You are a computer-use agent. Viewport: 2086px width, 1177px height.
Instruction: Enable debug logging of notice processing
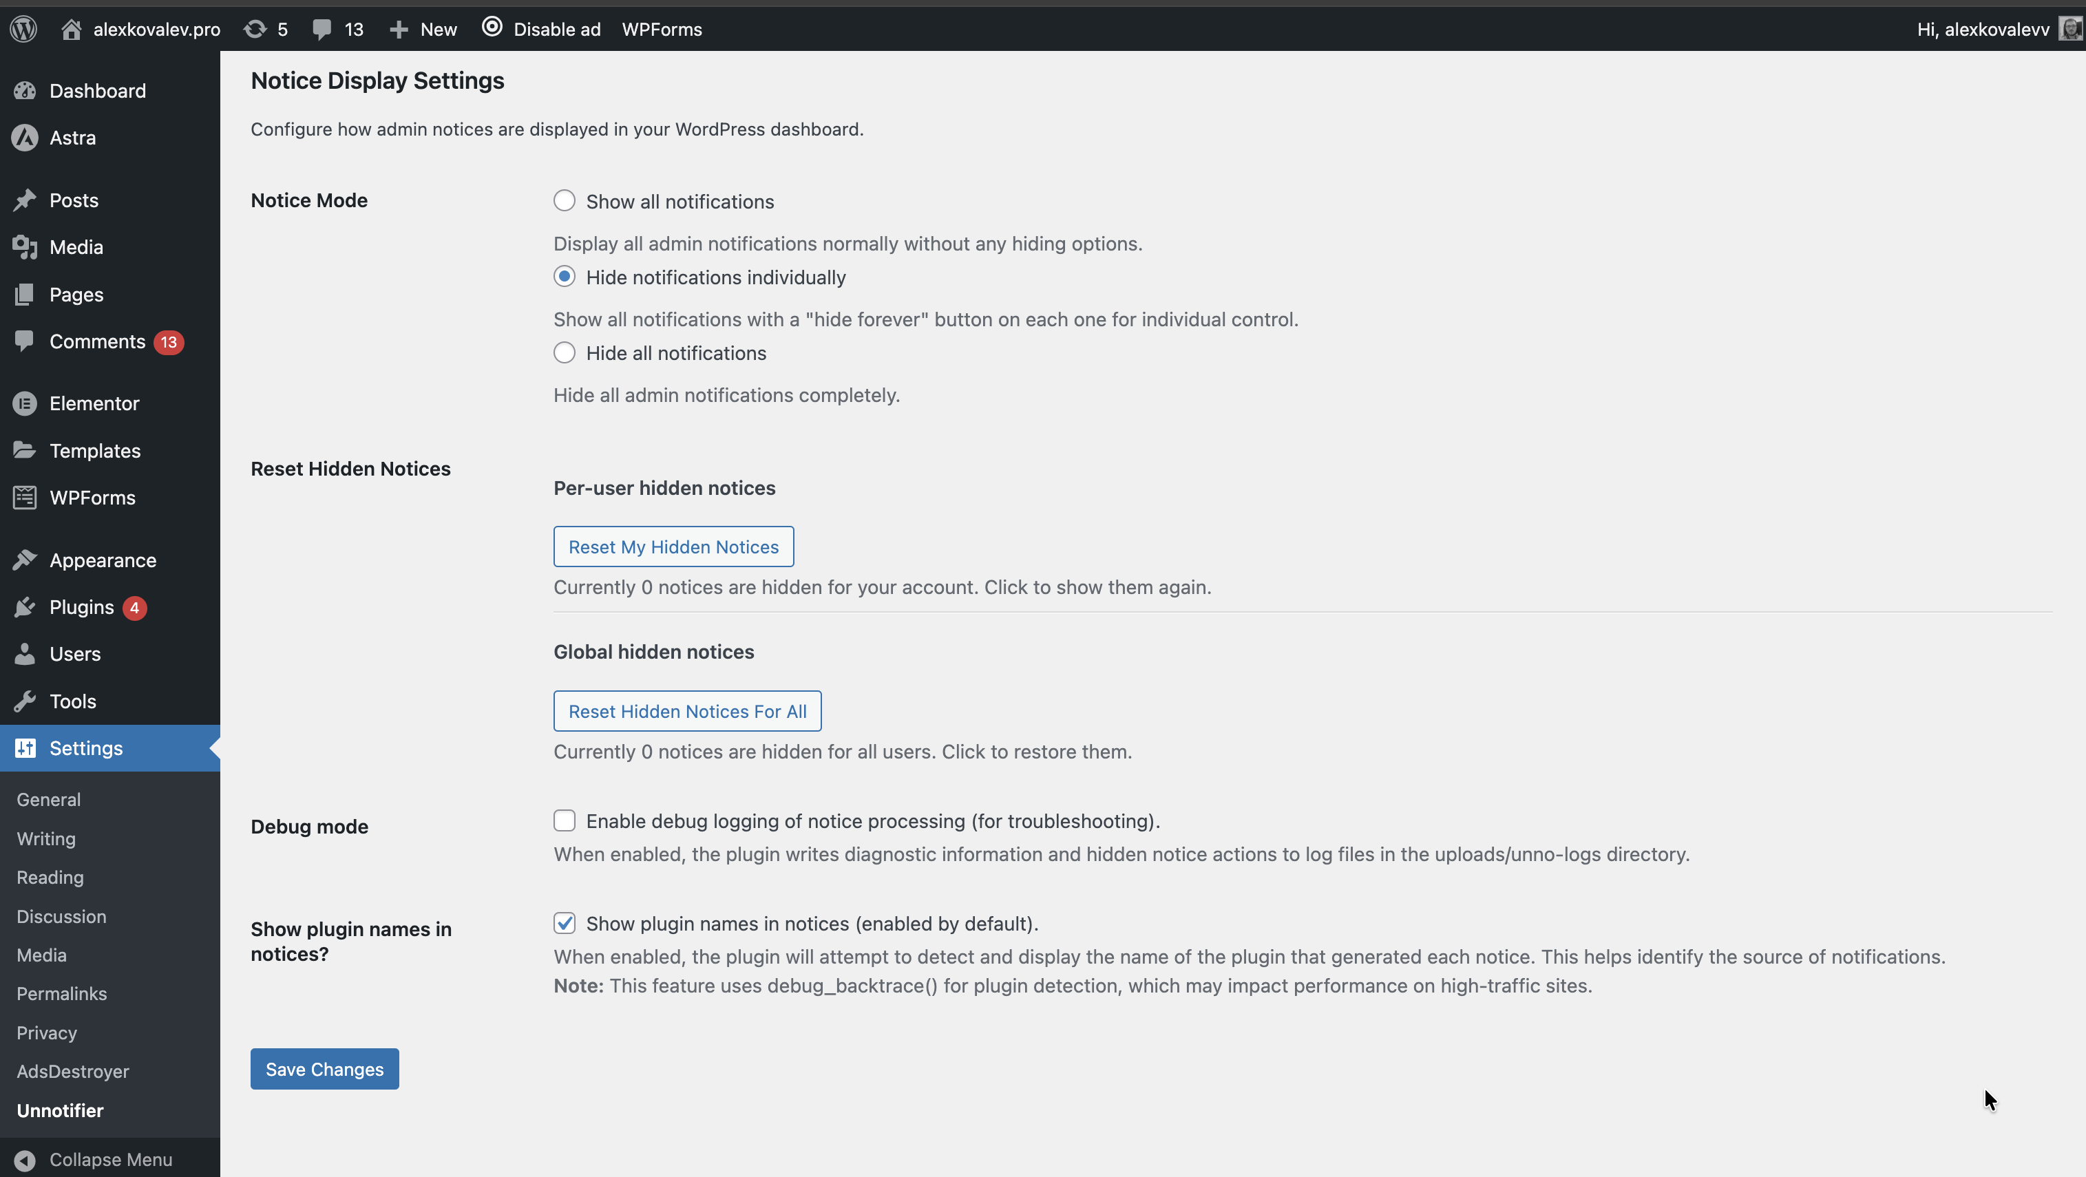click(565, 820)
